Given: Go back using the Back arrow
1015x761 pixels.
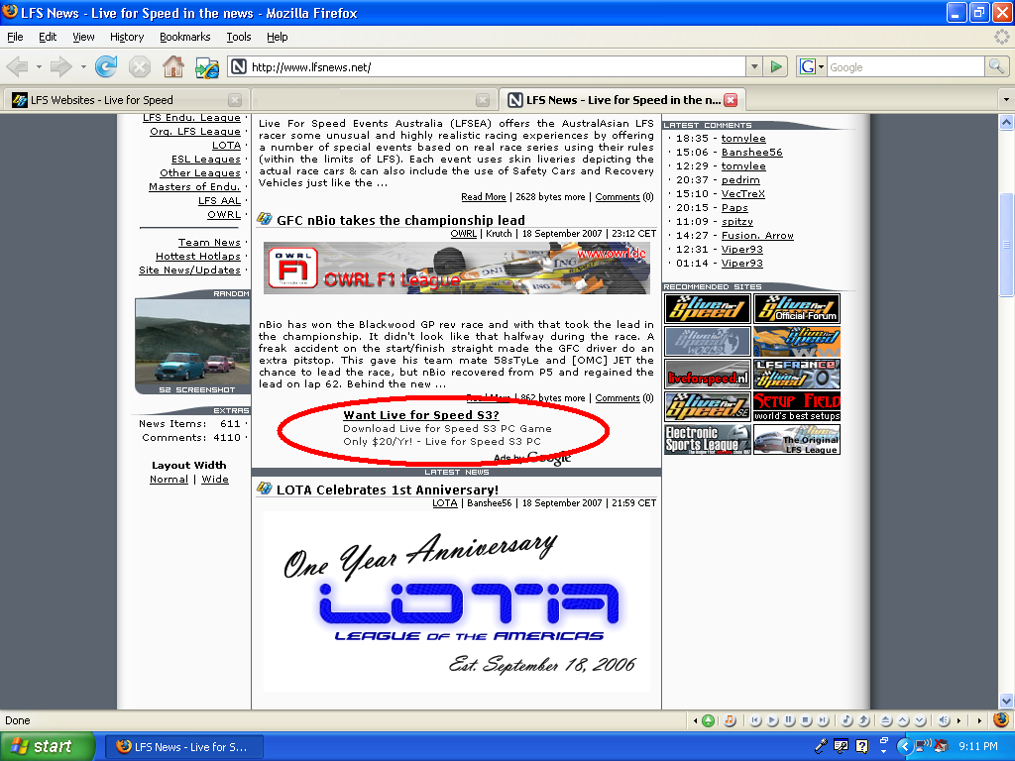Looking at the screenshot, I should coord(18,66).
